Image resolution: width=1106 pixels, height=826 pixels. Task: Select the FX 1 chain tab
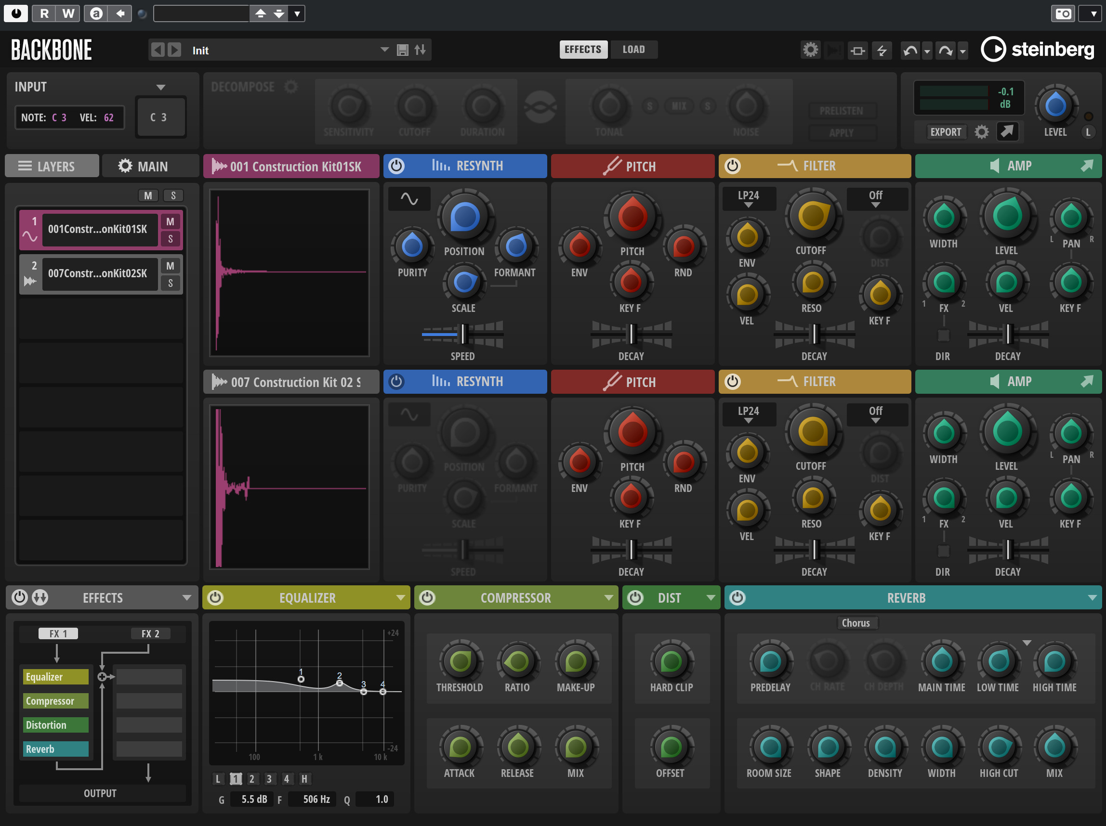click(x=58, y=633)
